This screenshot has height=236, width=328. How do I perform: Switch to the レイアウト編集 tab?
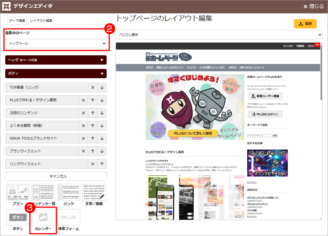[x=41, y=21]
